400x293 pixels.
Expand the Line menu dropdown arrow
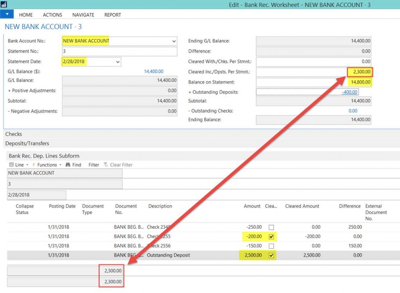point(24,164)
